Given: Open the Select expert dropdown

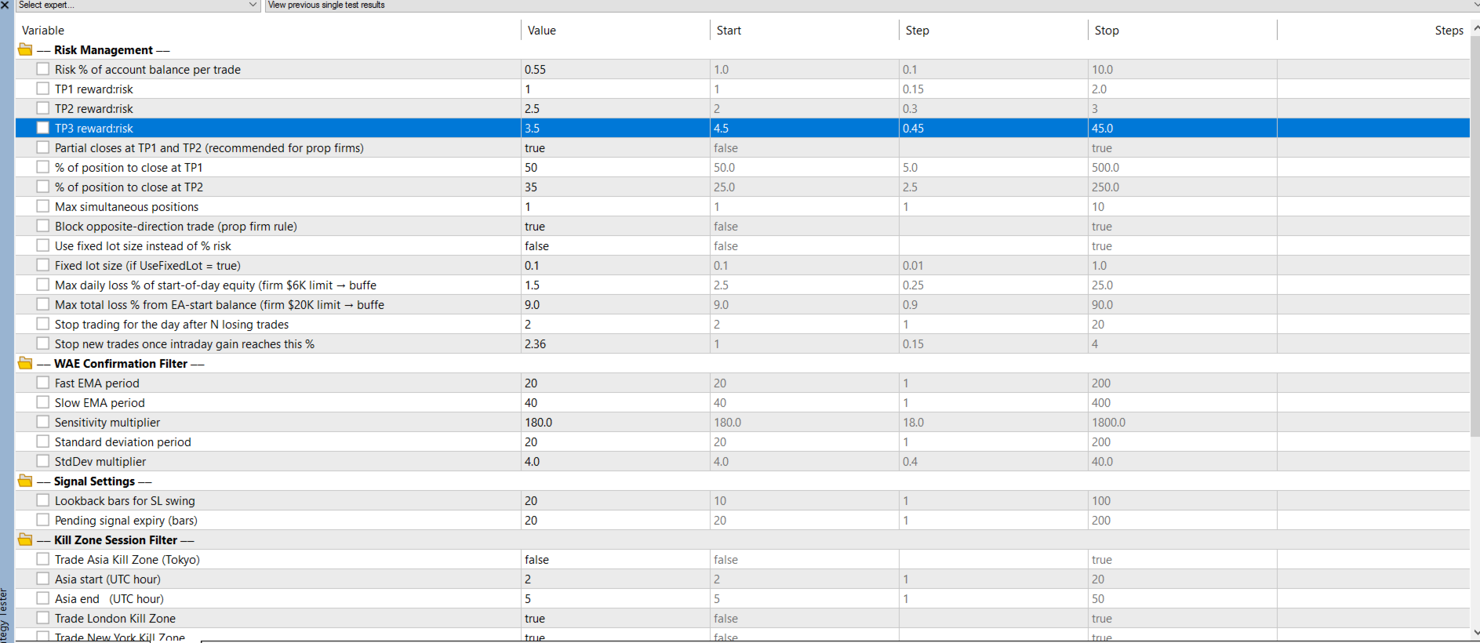Looking at the screenshot, I should point(138,5).
